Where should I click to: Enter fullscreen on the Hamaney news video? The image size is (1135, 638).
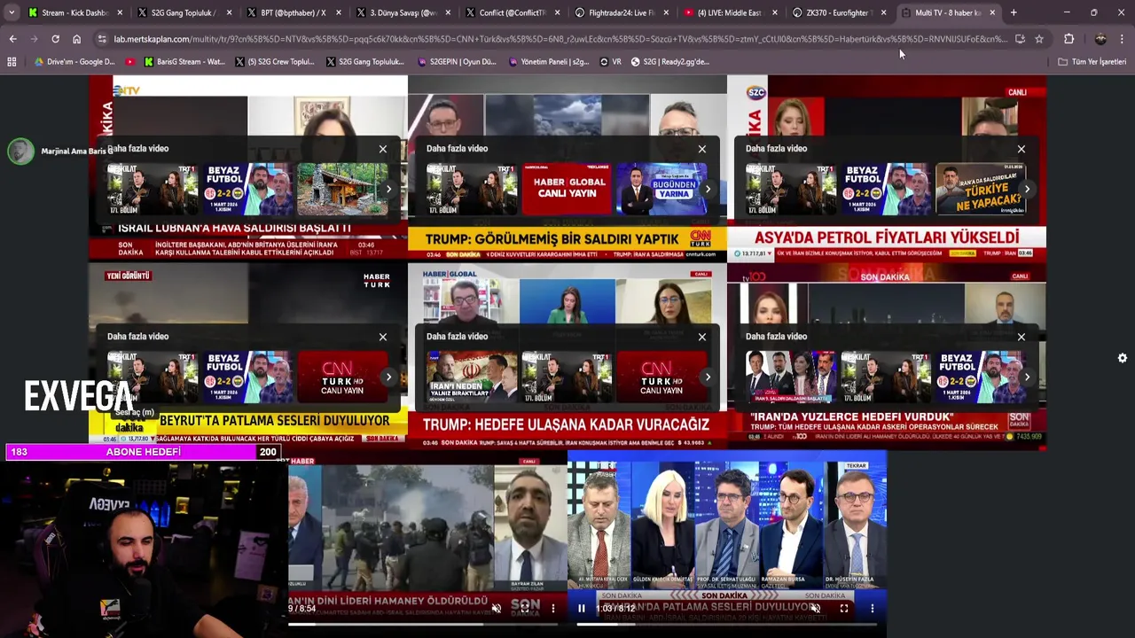tap(525, 608)
